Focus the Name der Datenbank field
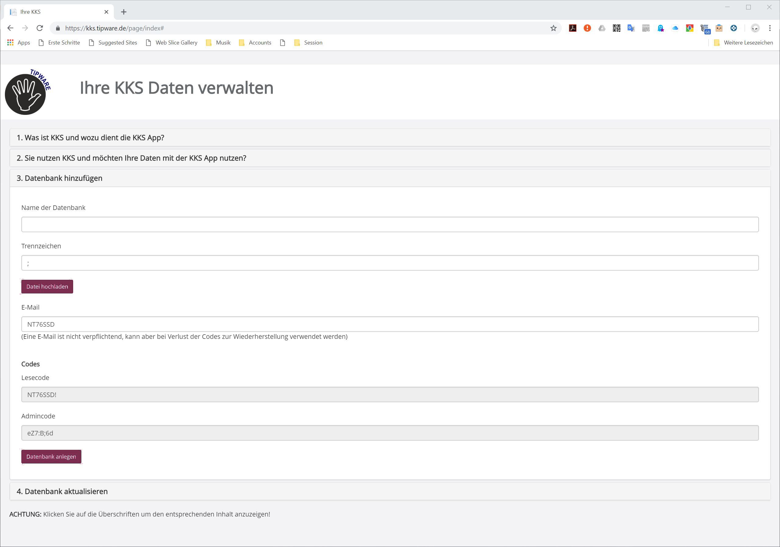Image resolution: width=780 pixels, height=547 pixels. (x=390, y=224)
